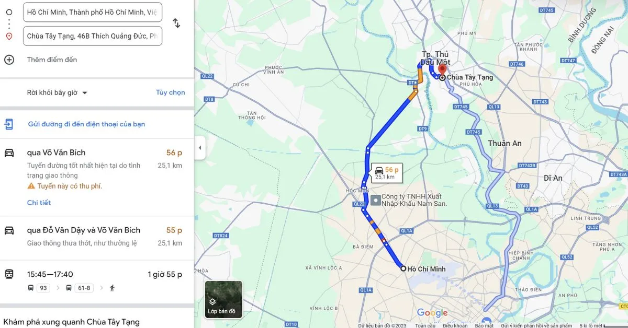Select the 1 giờ 55 p transit route

pyautogui.click(x=97, y=282)
